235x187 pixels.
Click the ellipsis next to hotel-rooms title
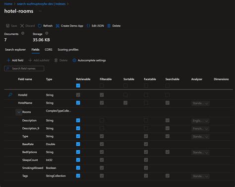click(40, 11)
